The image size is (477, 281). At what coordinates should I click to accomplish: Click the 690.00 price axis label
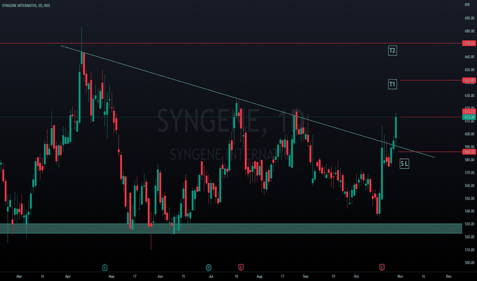pyautogui.click(x=469, y=18)
